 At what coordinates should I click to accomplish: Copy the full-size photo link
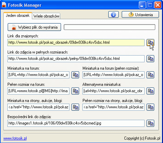tap(150, 59)
